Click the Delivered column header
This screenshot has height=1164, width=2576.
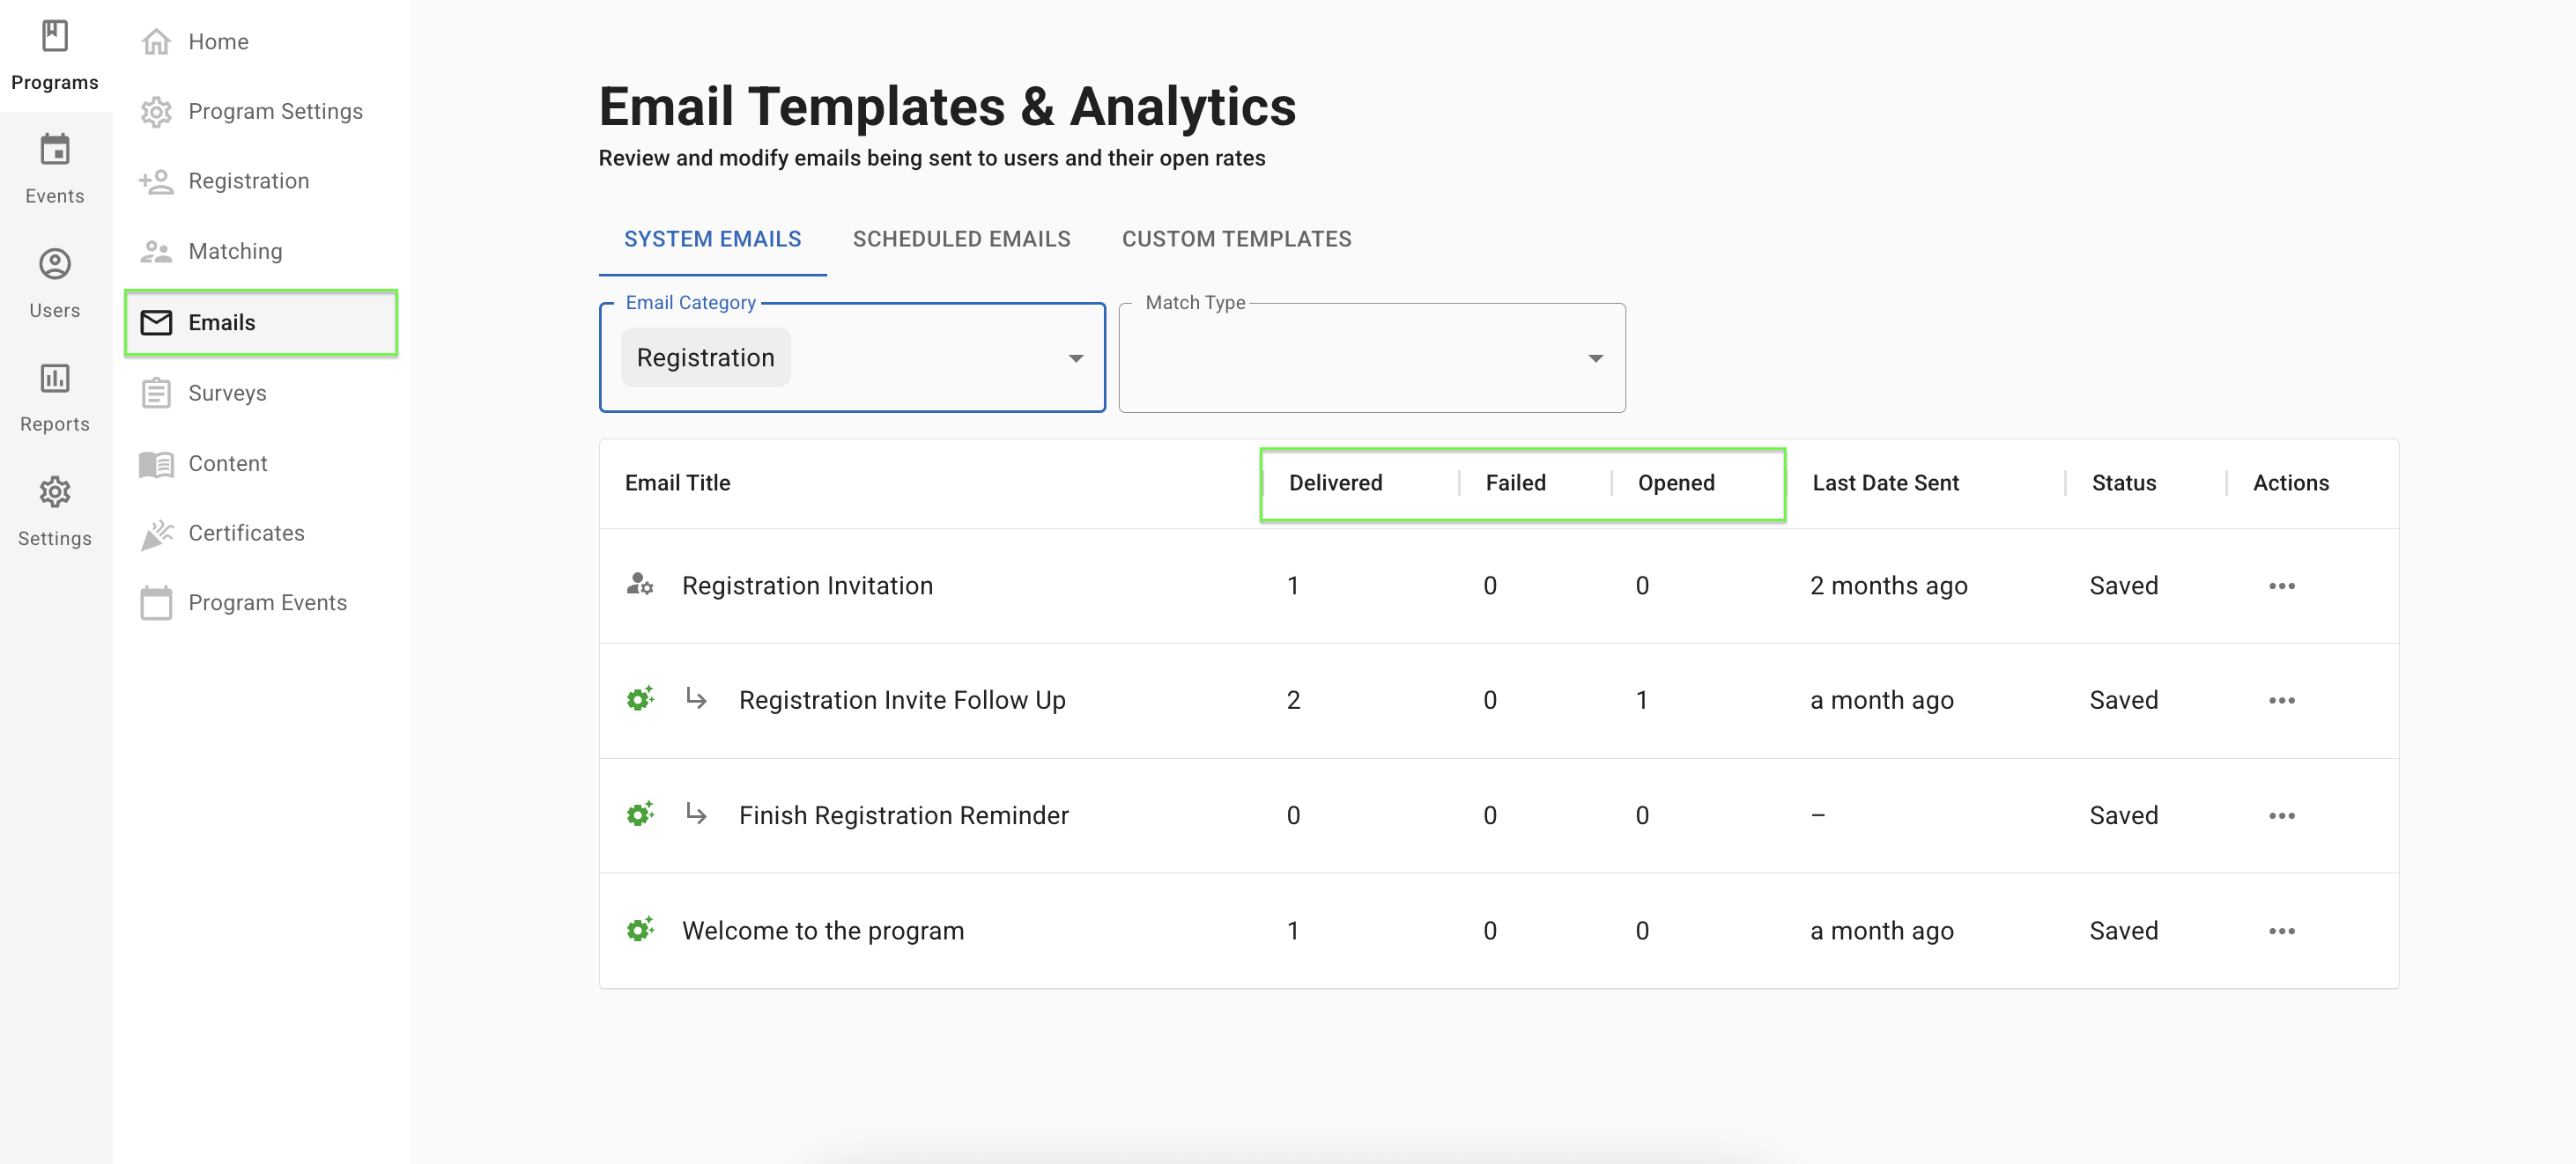1335,483
